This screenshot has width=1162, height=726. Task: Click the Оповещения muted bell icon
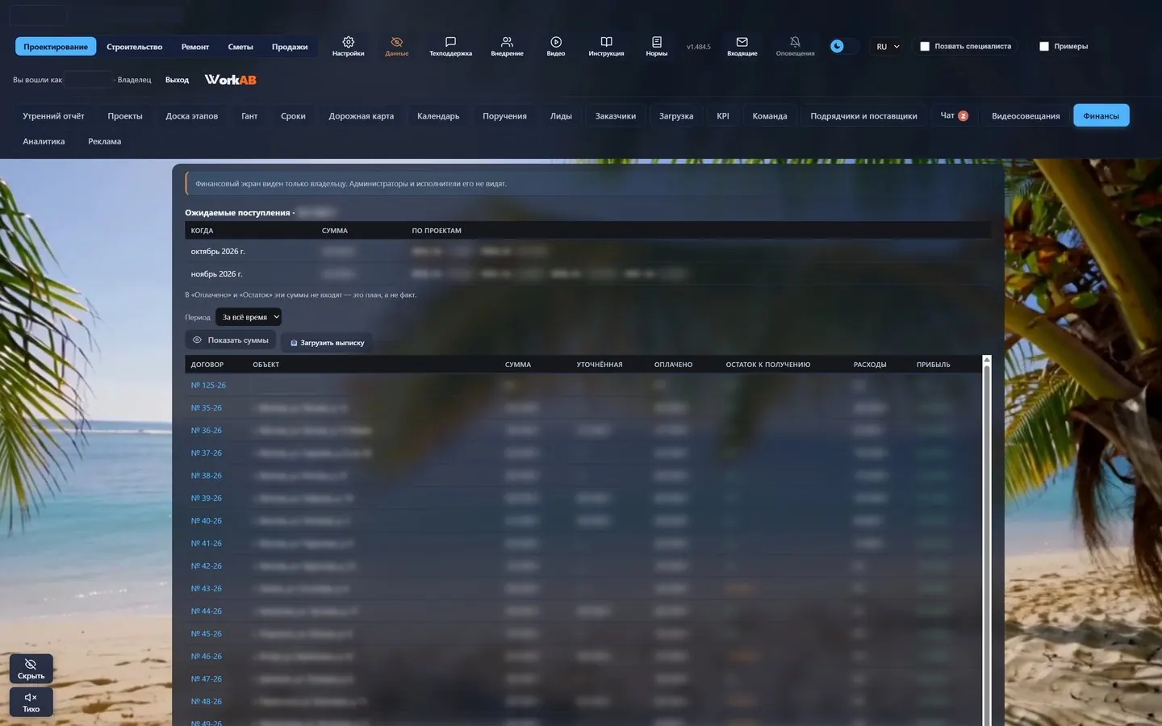795,46
